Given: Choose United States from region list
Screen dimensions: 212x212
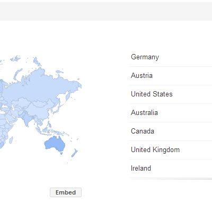Looking at the screenshot, I should point(171,94).
